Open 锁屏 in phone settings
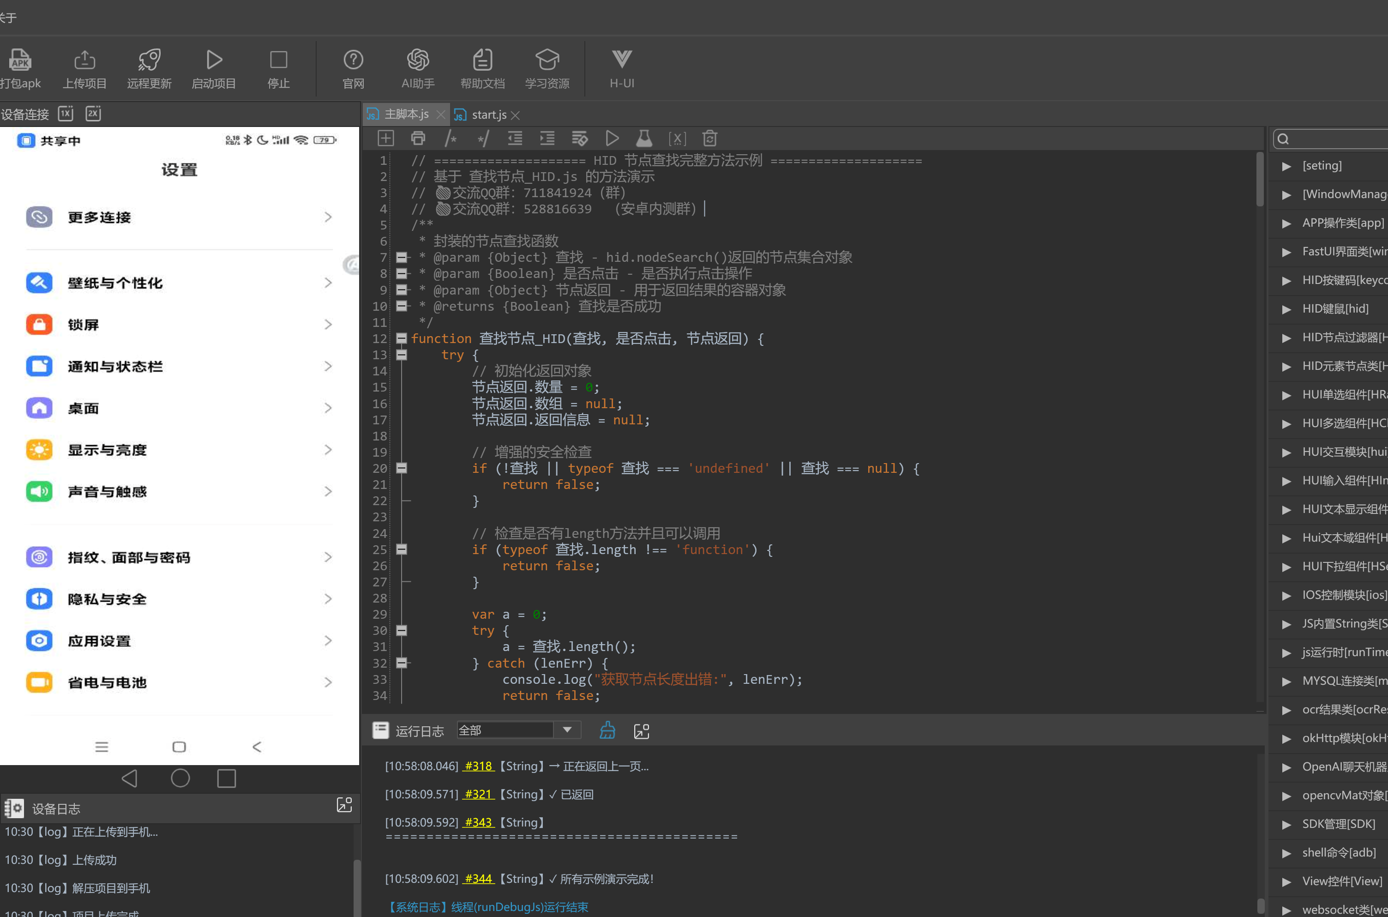Image resolution: width=1388 pixels, height=917 pixels. tap(179, 325)
